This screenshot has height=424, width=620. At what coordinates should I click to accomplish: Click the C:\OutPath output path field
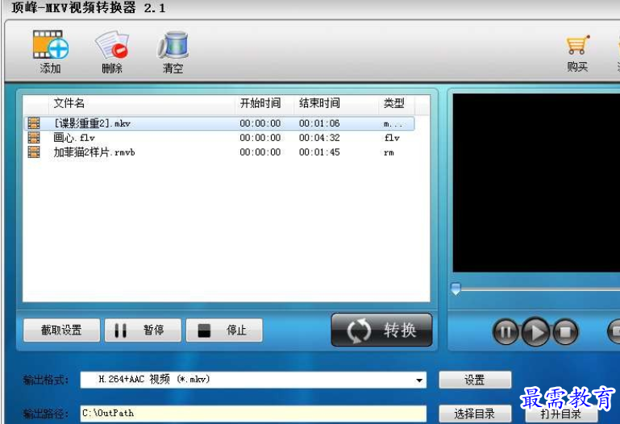point(252,414)
